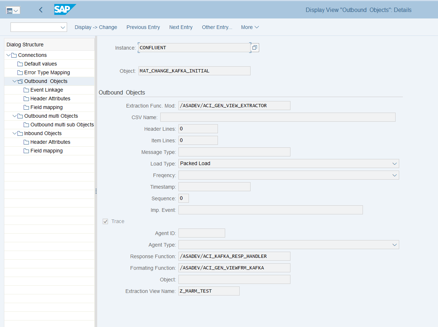Click the CSV Name field
The width and height of the screenshot is (438, 327).
tap(278, 117)
